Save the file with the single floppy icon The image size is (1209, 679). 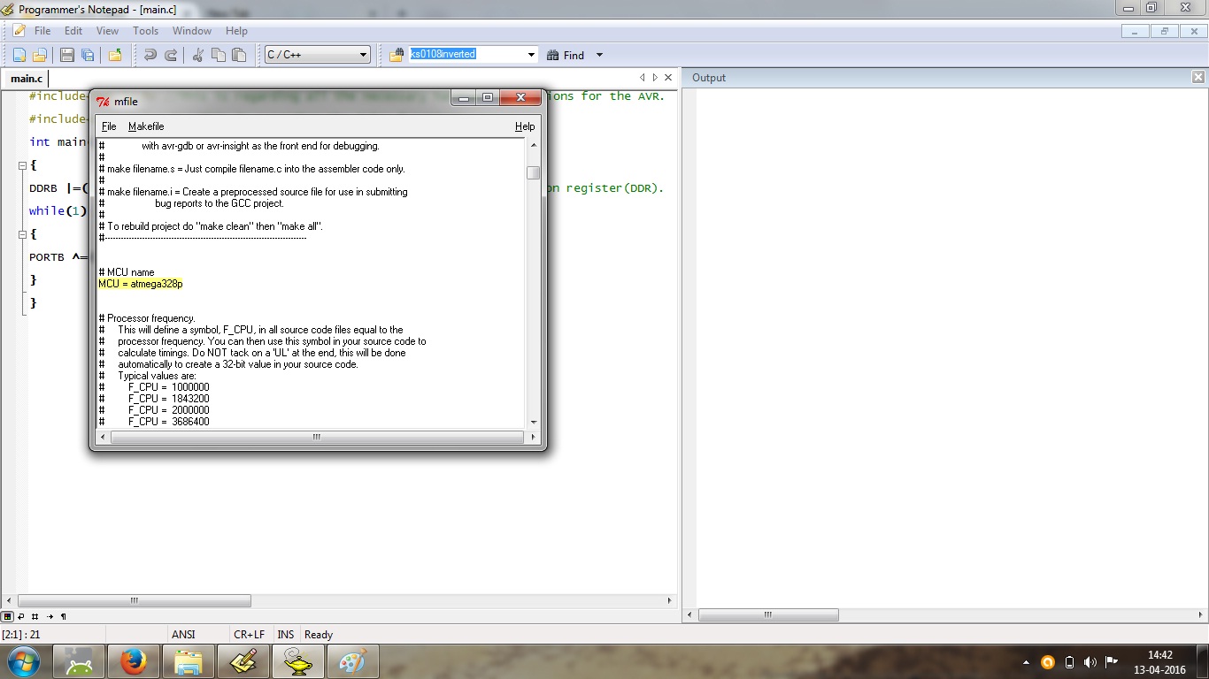(66, 55)
